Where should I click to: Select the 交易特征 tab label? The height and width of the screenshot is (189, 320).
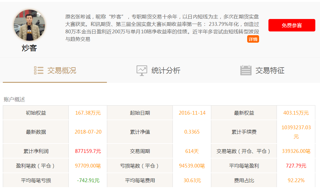[x=270, y=71]
